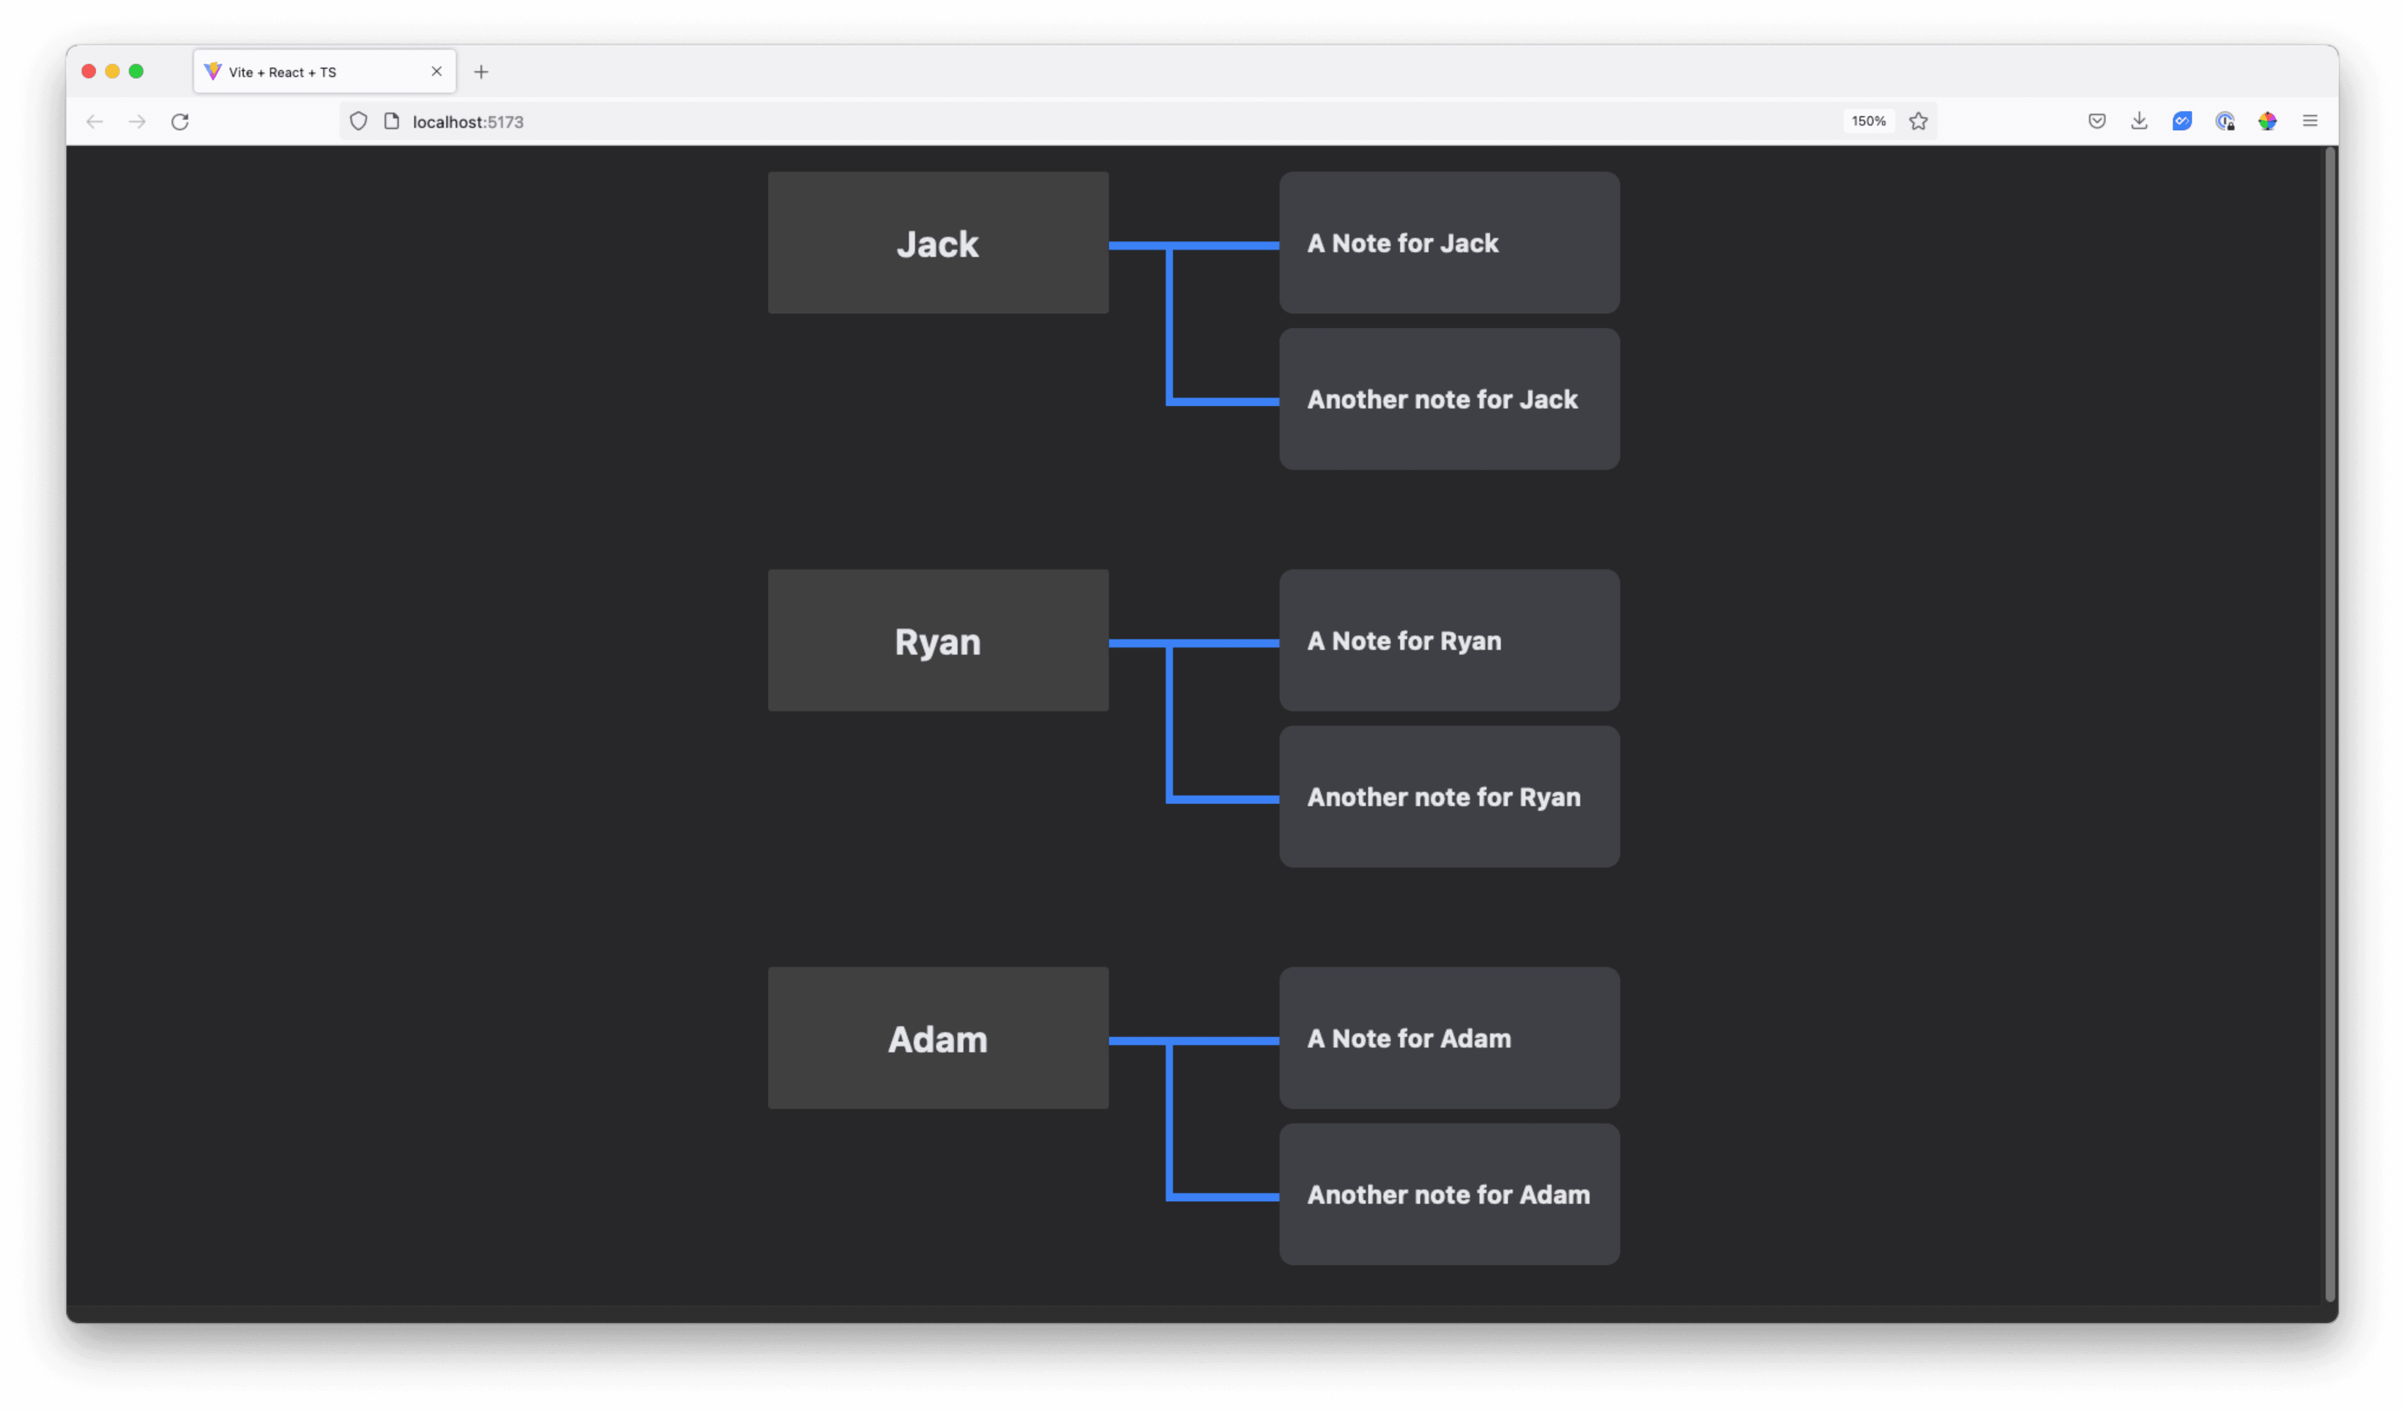Image resolution: width=2405 pixels, height=1411 pixels.
Task: Click the 'A Note for Adam' card
Action: pyautogui.click(x=1449, y=1038)
